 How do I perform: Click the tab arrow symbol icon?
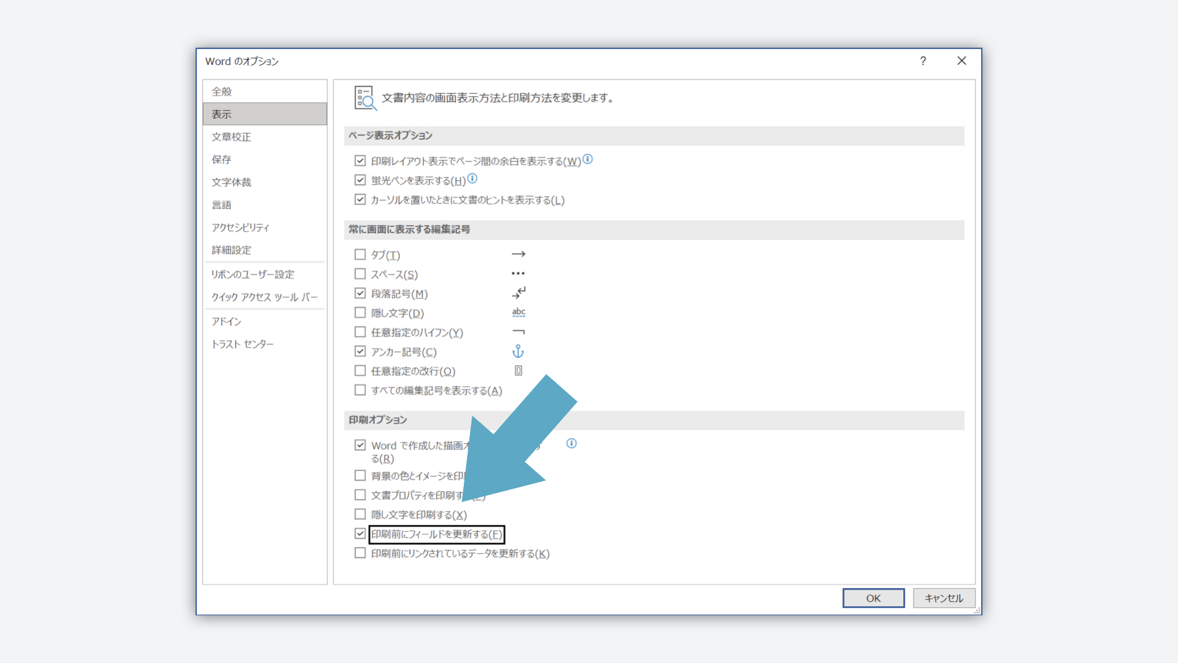[518, 254]
